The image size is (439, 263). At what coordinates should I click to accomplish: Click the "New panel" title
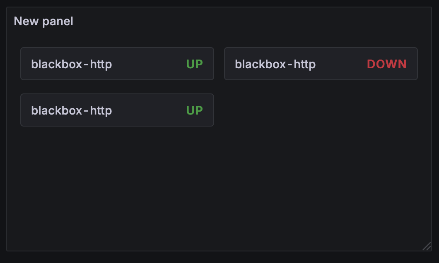[x=43, y=21]
